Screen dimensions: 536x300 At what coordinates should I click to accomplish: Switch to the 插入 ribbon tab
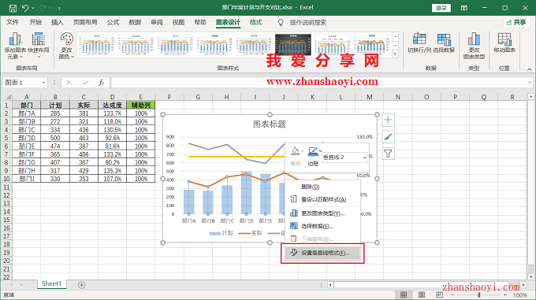pyautogui.click(x=57, y=22)
